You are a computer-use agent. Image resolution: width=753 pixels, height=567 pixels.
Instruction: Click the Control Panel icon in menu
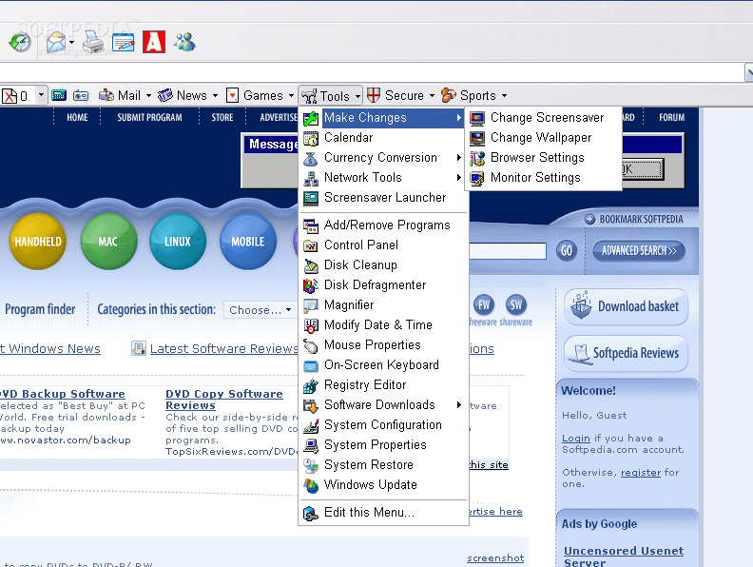[x=311, y=245]
